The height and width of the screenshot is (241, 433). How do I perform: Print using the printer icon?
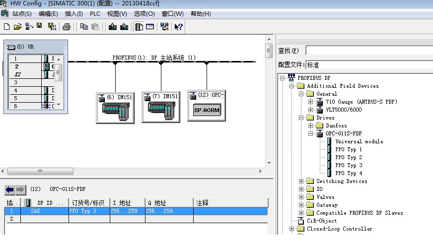click(66, 27)
